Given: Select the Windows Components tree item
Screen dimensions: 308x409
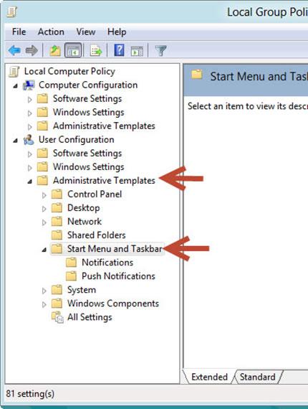Looking at the screenshot, I should pyautogui.click(x=113, y=304).
